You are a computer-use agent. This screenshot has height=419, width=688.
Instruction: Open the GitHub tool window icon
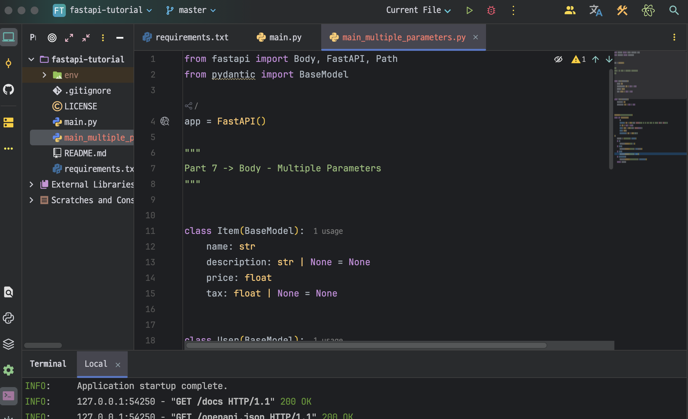pos(8,90)
